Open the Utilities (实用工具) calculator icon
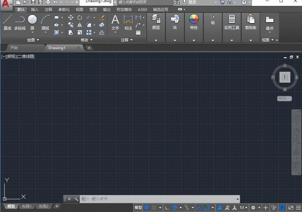 pyautogui.click(x=232, y=22)
